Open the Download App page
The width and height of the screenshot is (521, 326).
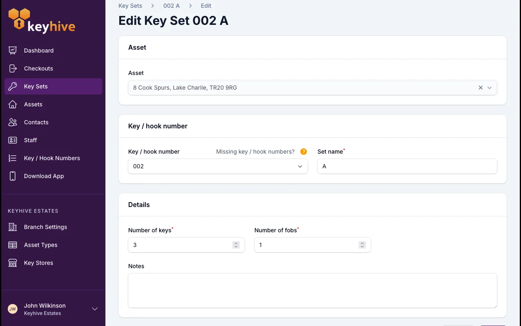point(53,176)
